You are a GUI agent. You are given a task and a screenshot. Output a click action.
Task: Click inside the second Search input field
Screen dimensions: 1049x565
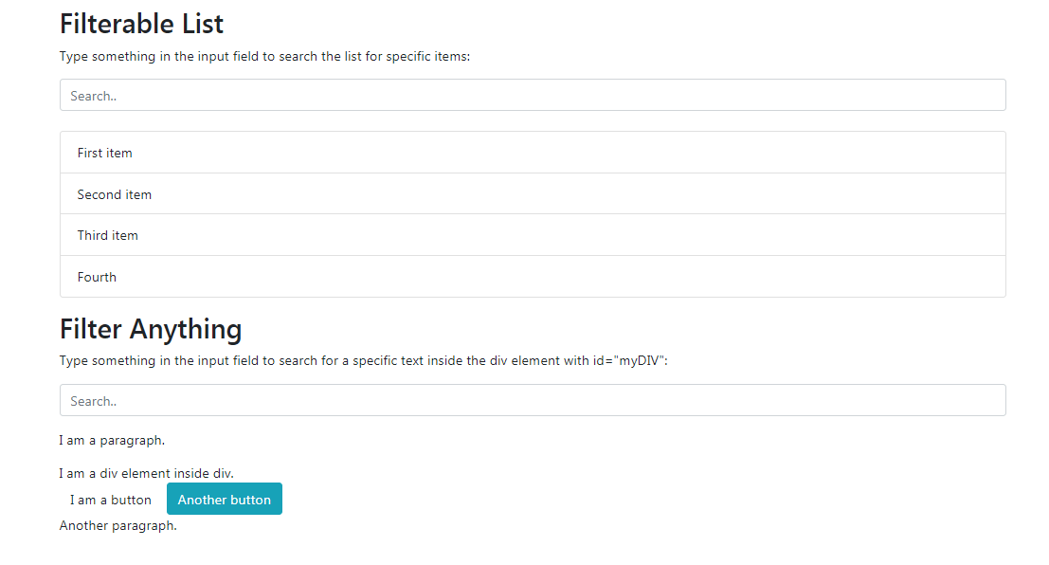pos(379,400)
